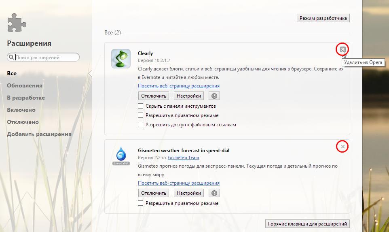Click the exclamation info button for Gismeteo
The width and height of the screenshot is (389, 232).
(214, 193)
